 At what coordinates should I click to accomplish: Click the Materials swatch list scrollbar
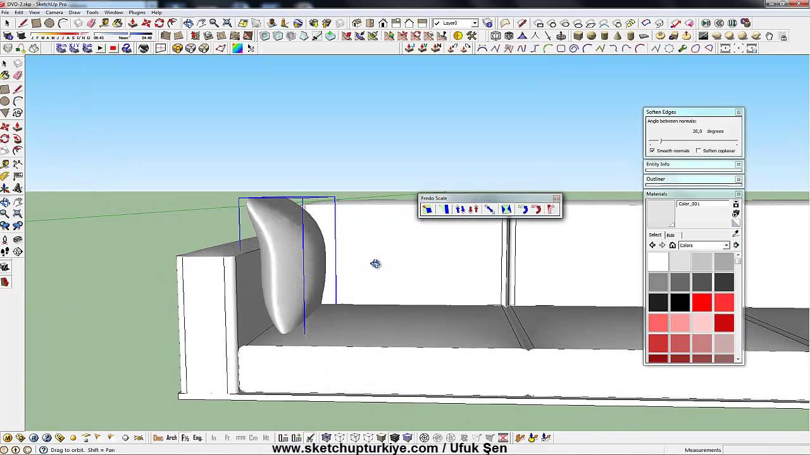coord(738,308)
